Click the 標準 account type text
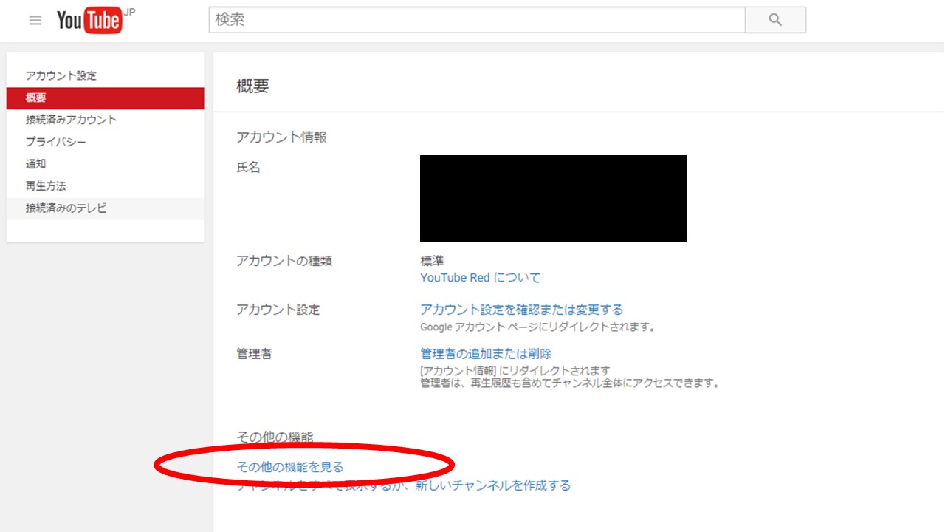Viewport: 945px width, 532px height. (x=432, y=261)
